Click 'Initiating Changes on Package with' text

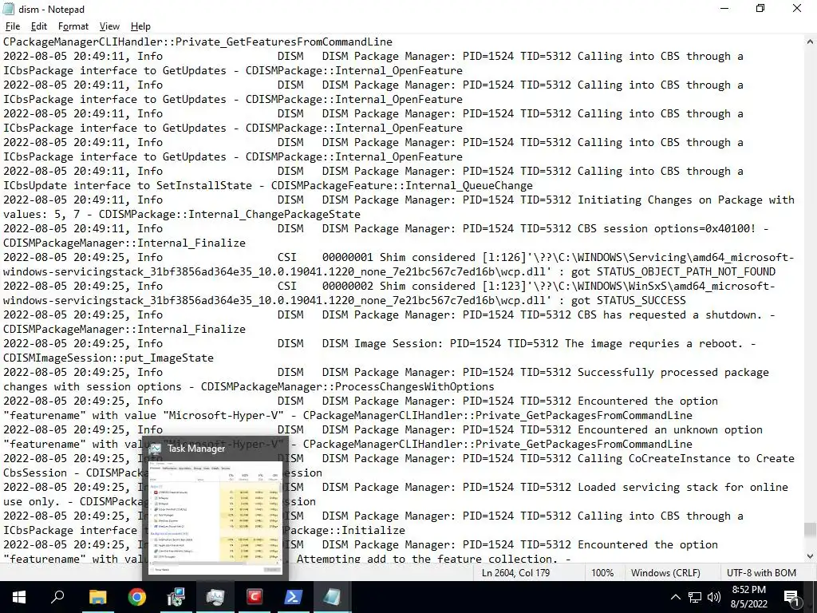pos(685,200)
